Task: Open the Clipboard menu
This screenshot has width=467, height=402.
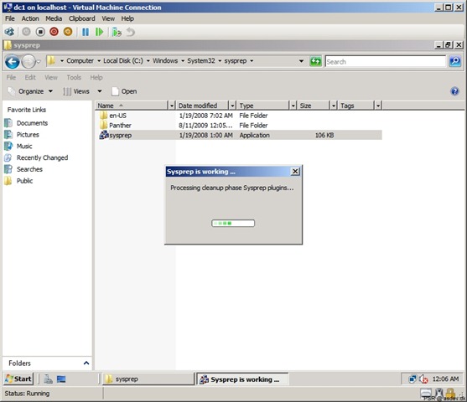Action: (x=82, y=18)
